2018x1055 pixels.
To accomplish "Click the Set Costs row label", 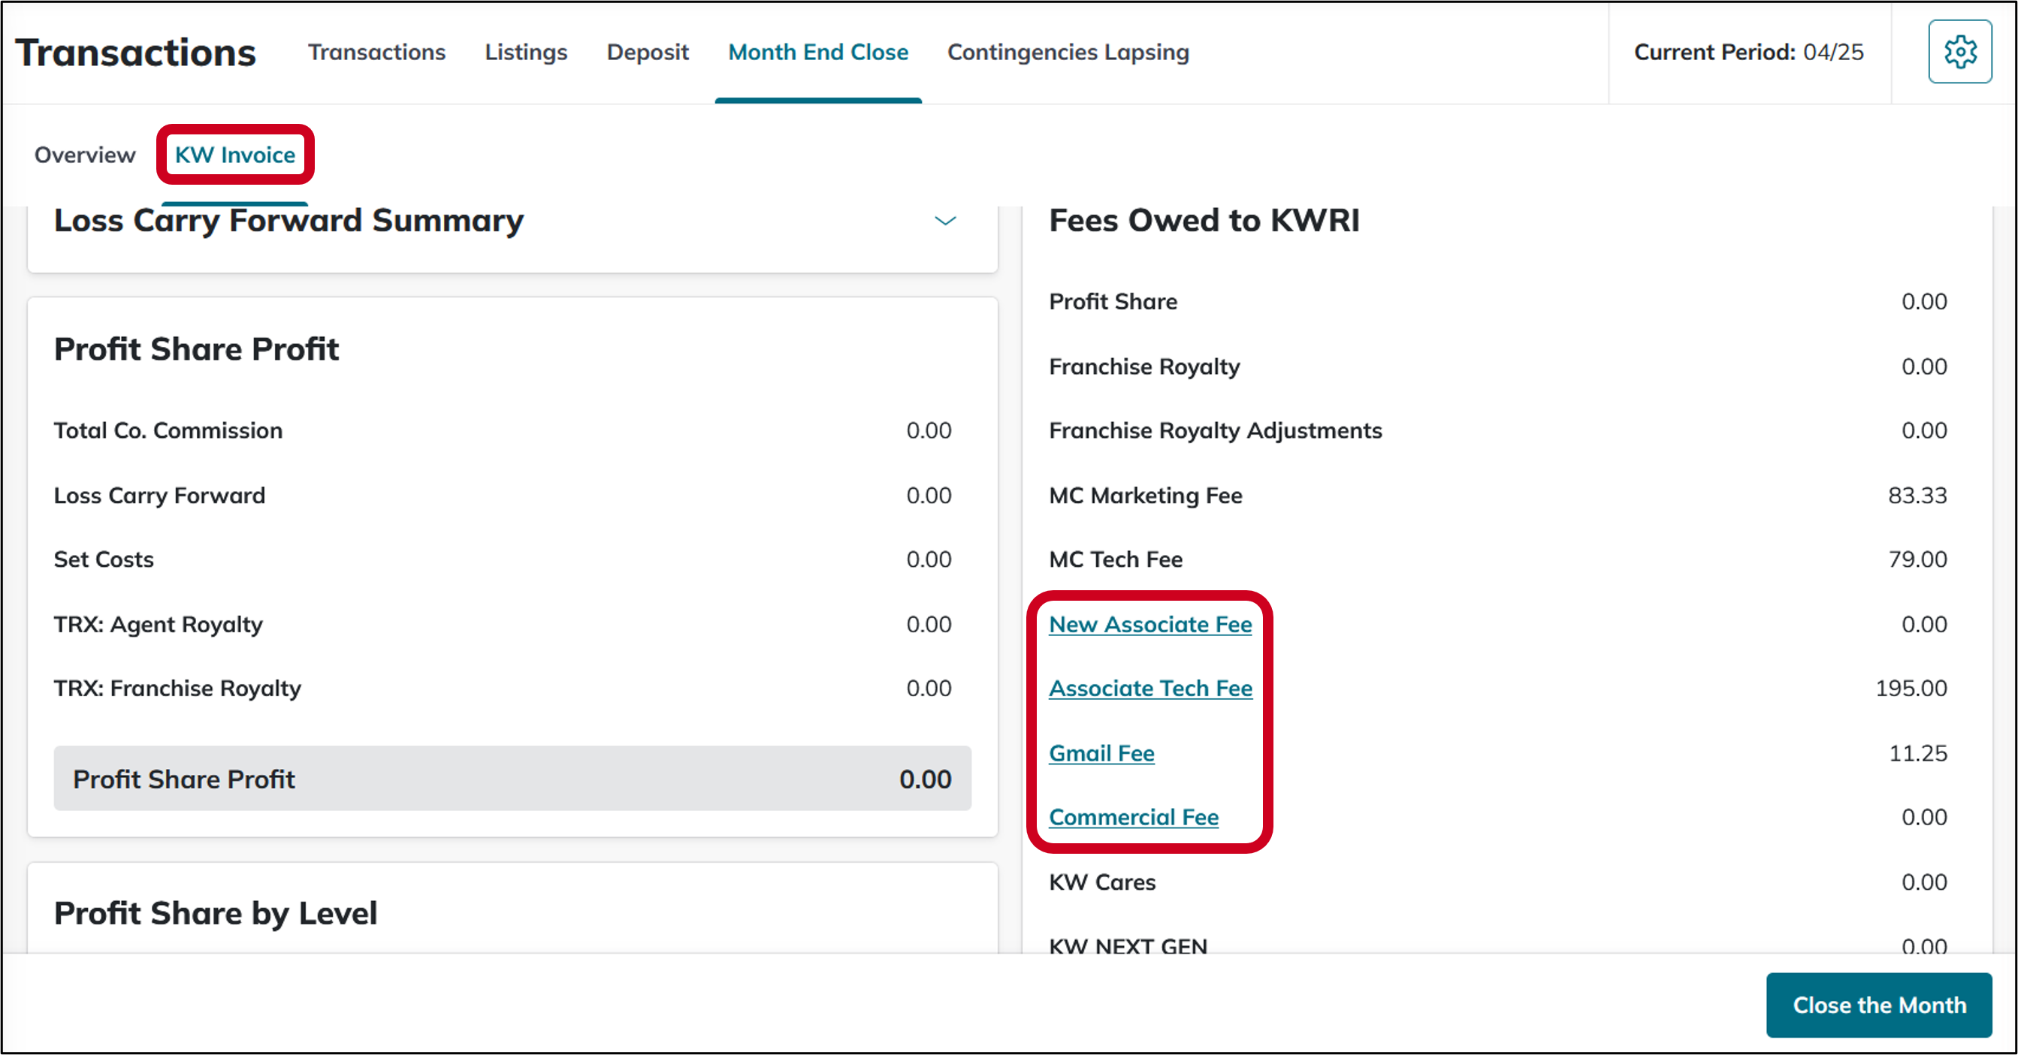I will 104,560.
